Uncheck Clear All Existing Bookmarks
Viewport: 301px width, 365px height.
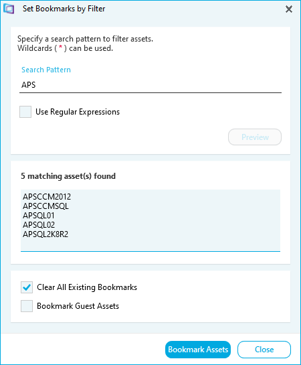27,287
